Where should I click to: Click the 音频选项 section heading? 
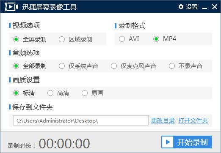[26, 53]
